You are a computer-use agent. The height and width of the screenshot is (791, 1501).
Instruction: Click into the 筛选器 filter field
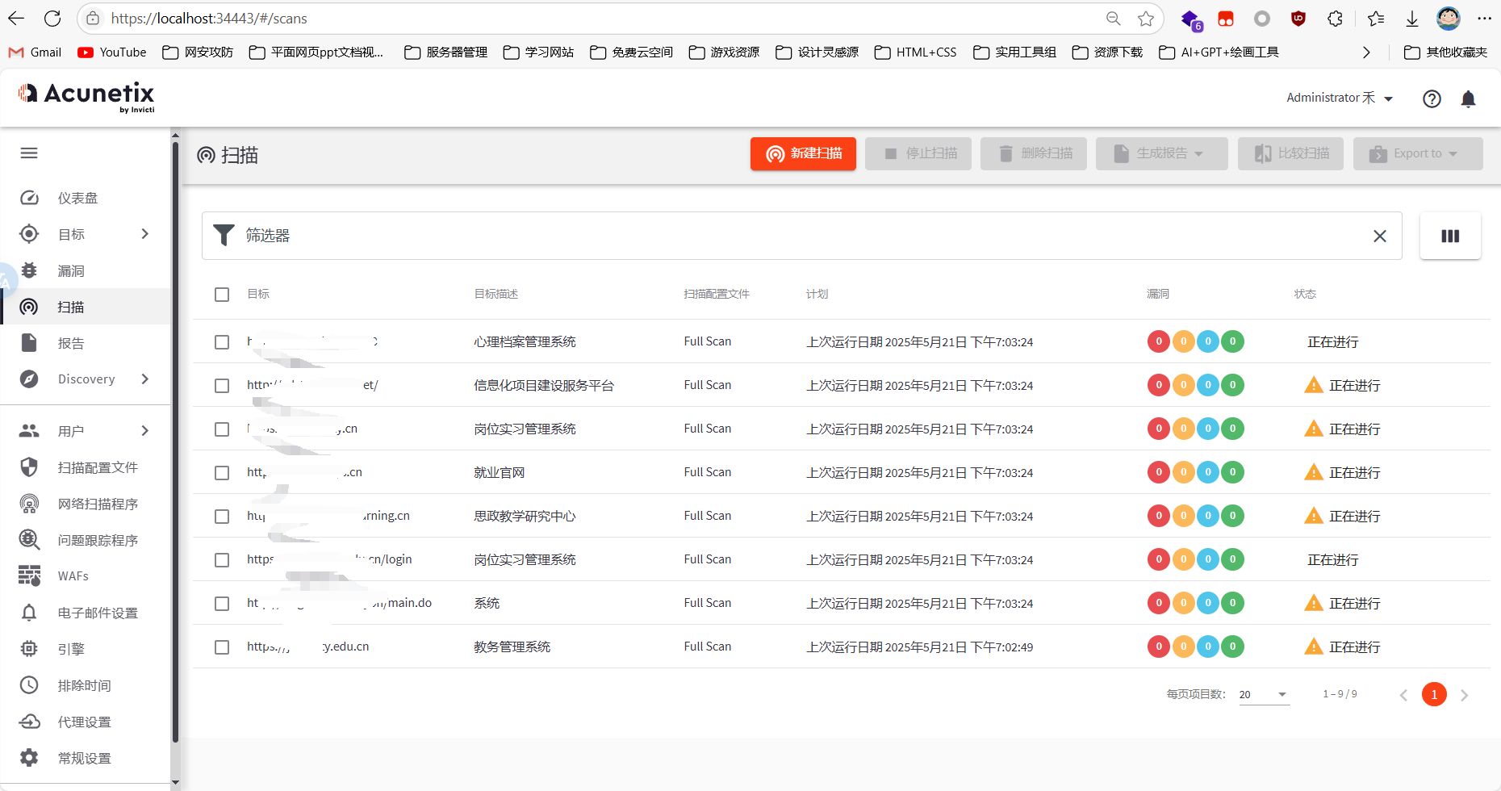[801, 236]
